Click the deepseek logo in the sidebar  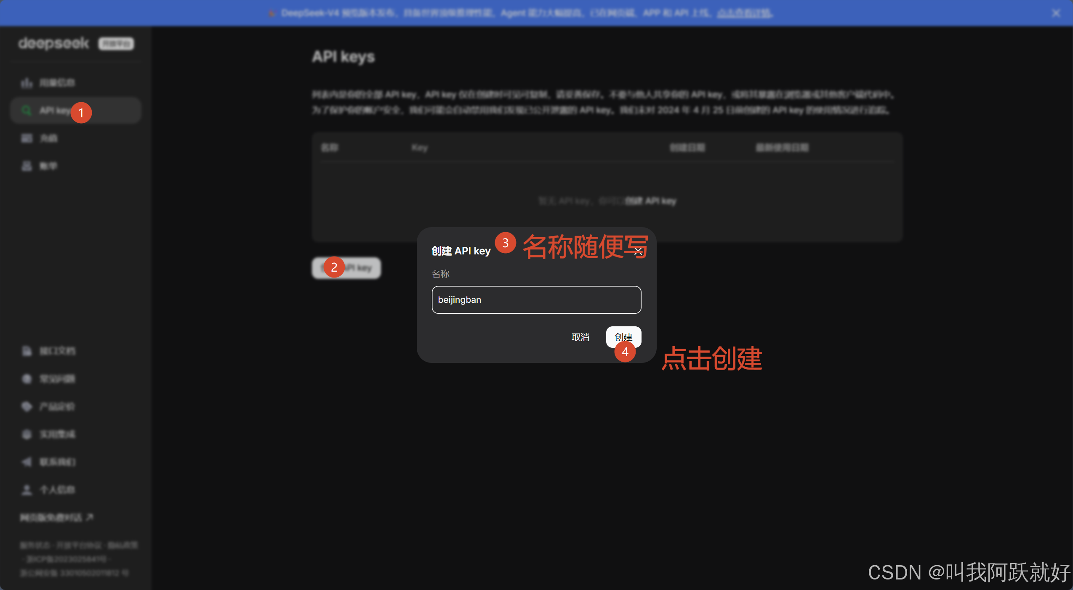[53, 43]
